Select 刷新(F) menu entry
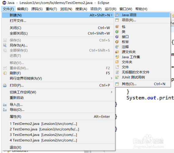This screenshot has width=174, height=153. tap(58, 73)
